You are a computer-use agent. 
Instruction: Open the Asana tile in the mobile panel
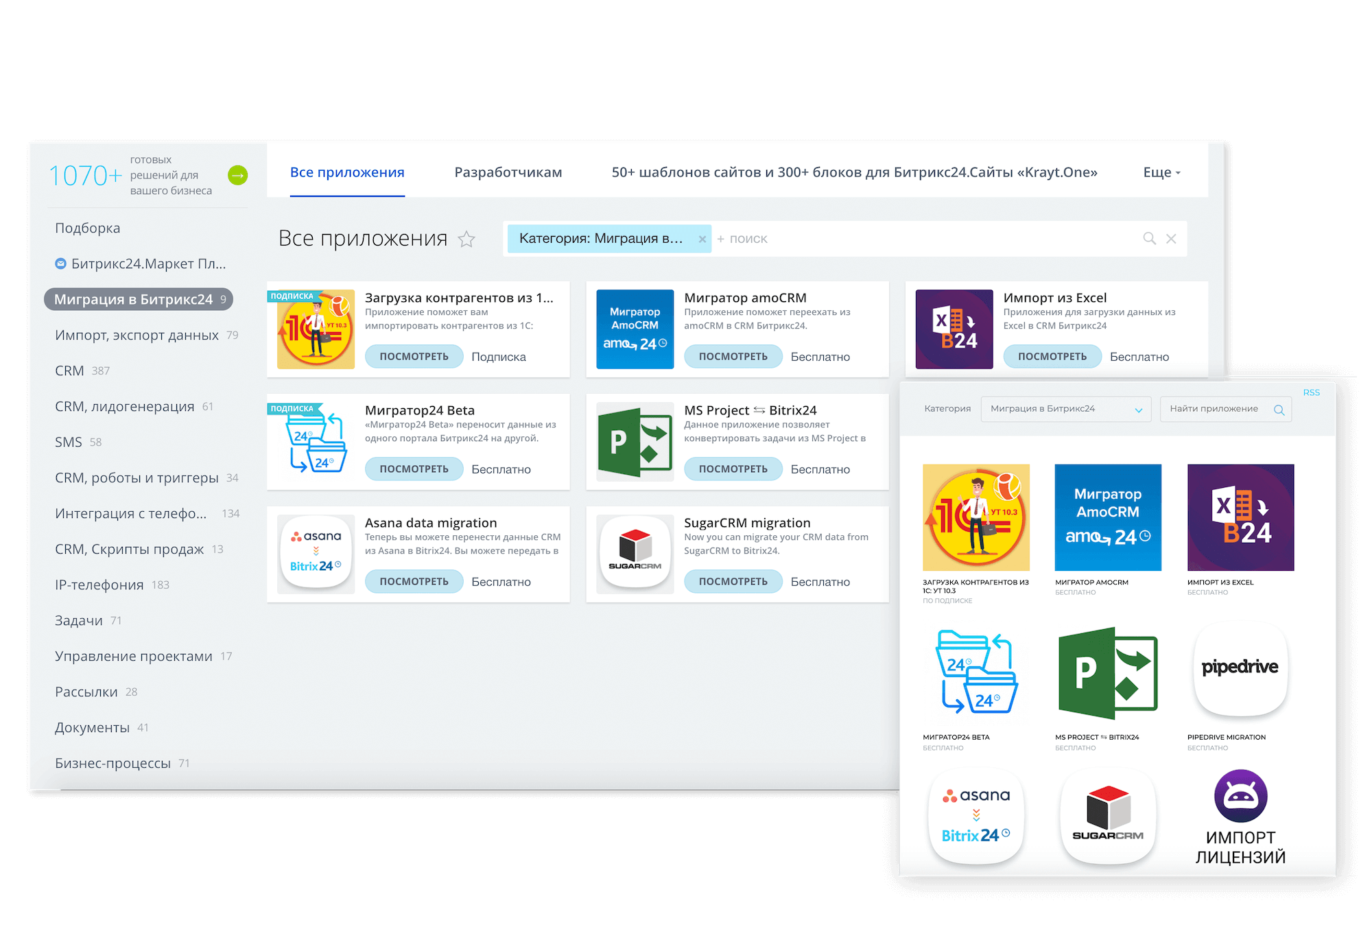pyautogui.click(x=976, y=816)
